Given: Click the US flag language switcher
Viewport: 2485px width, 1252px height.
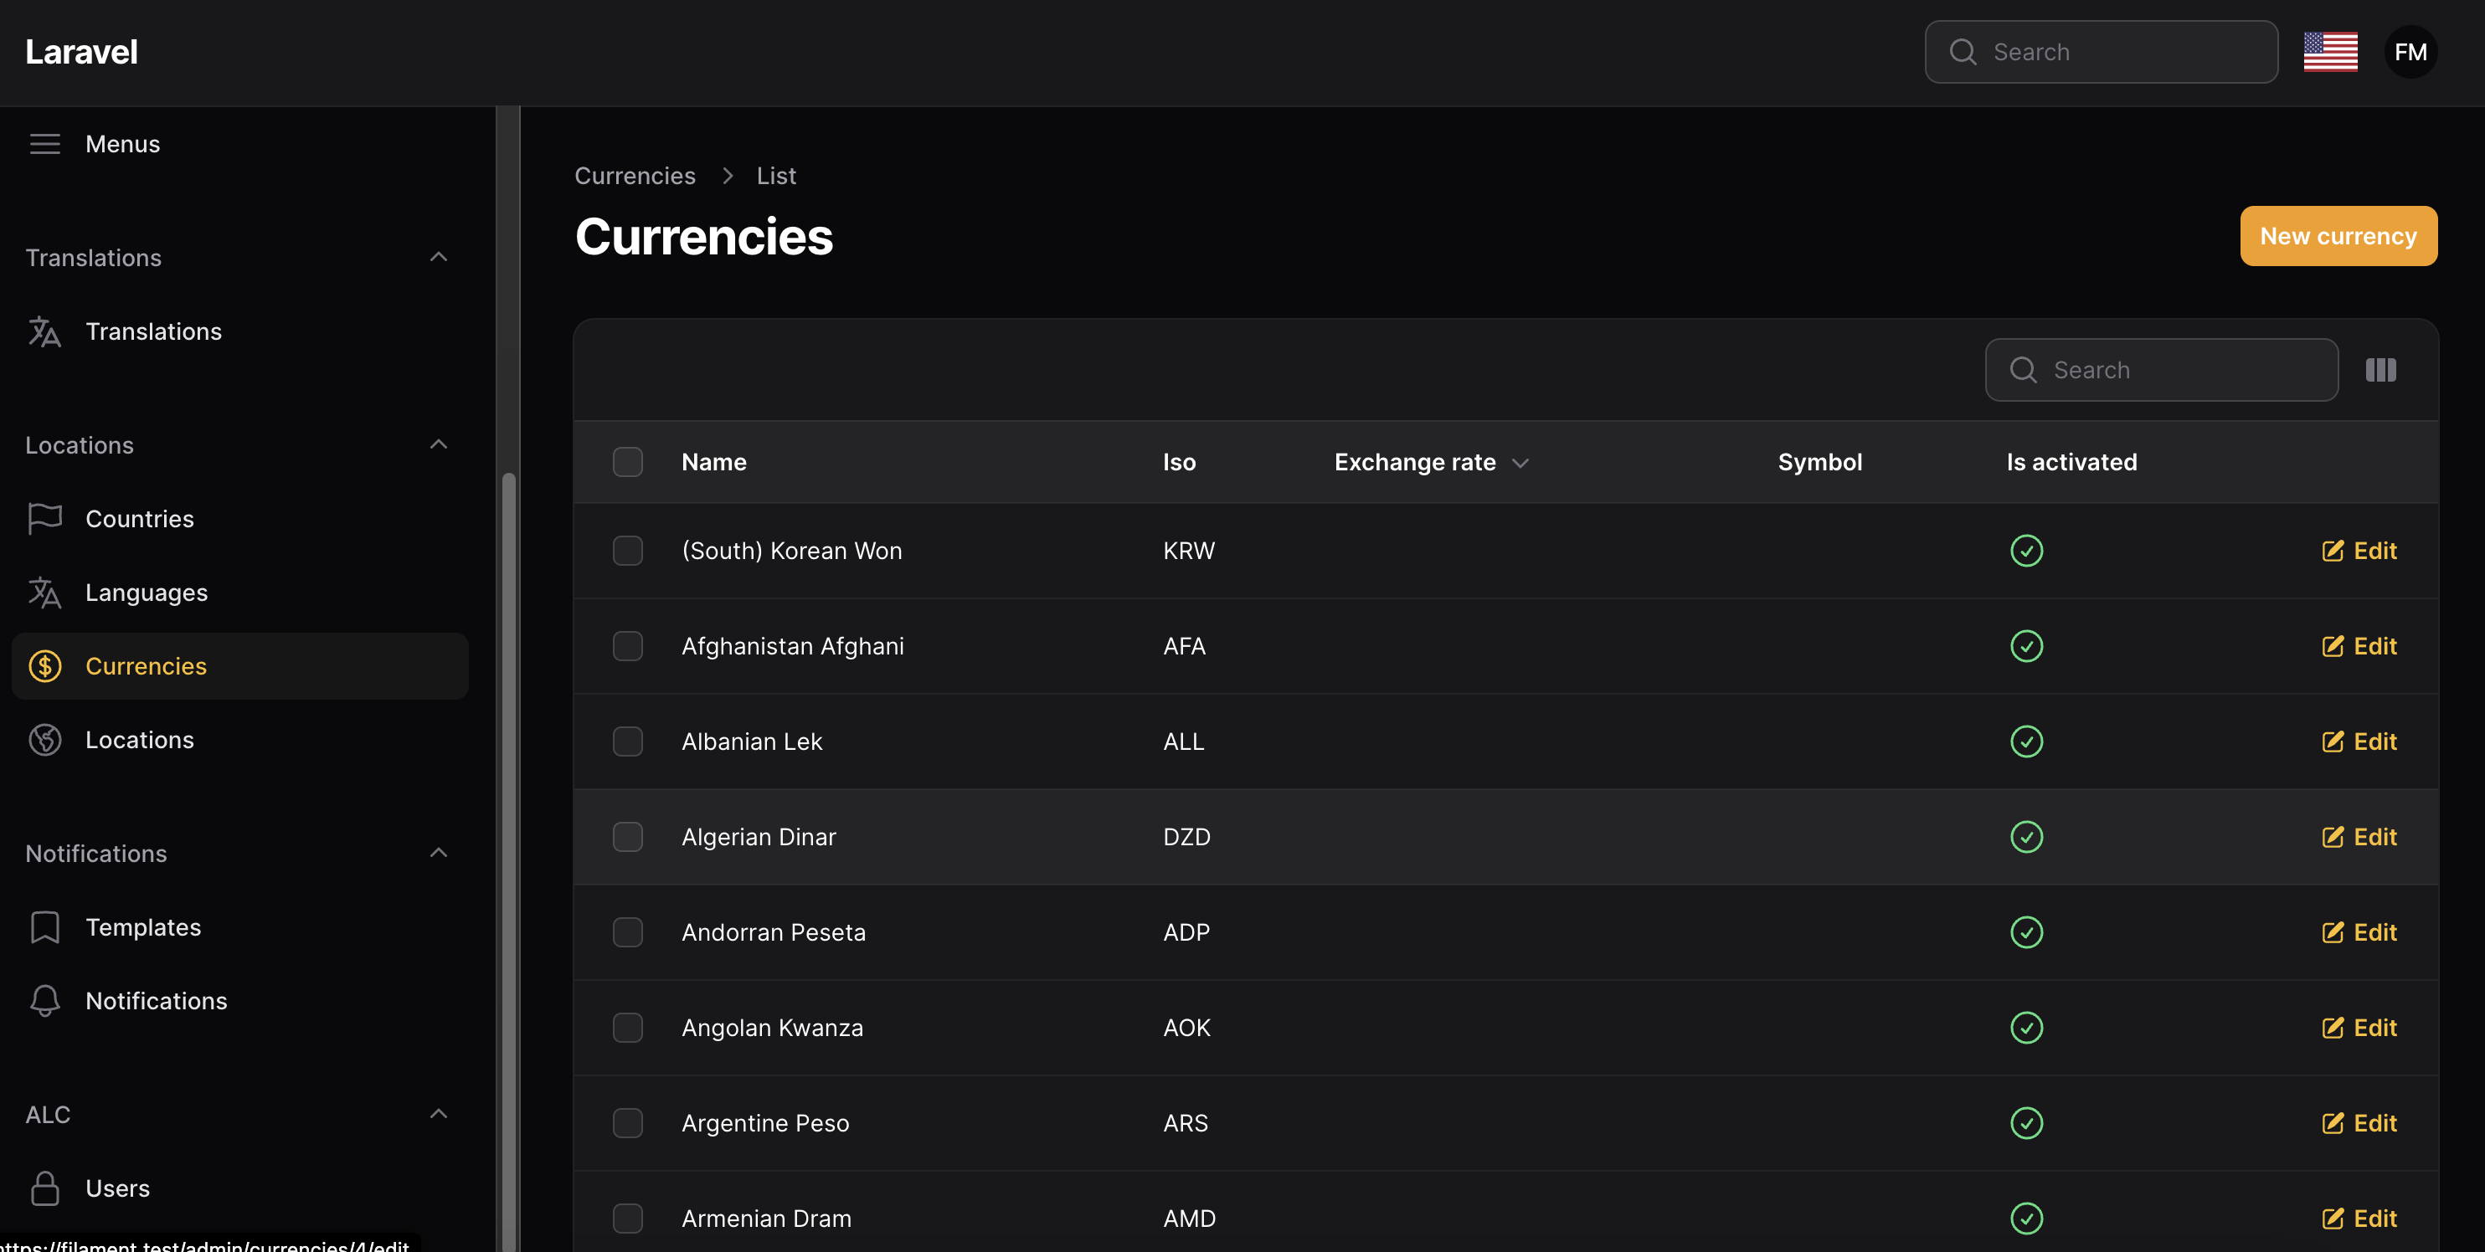Looking at the screenshot, I should coord(2329,52).
